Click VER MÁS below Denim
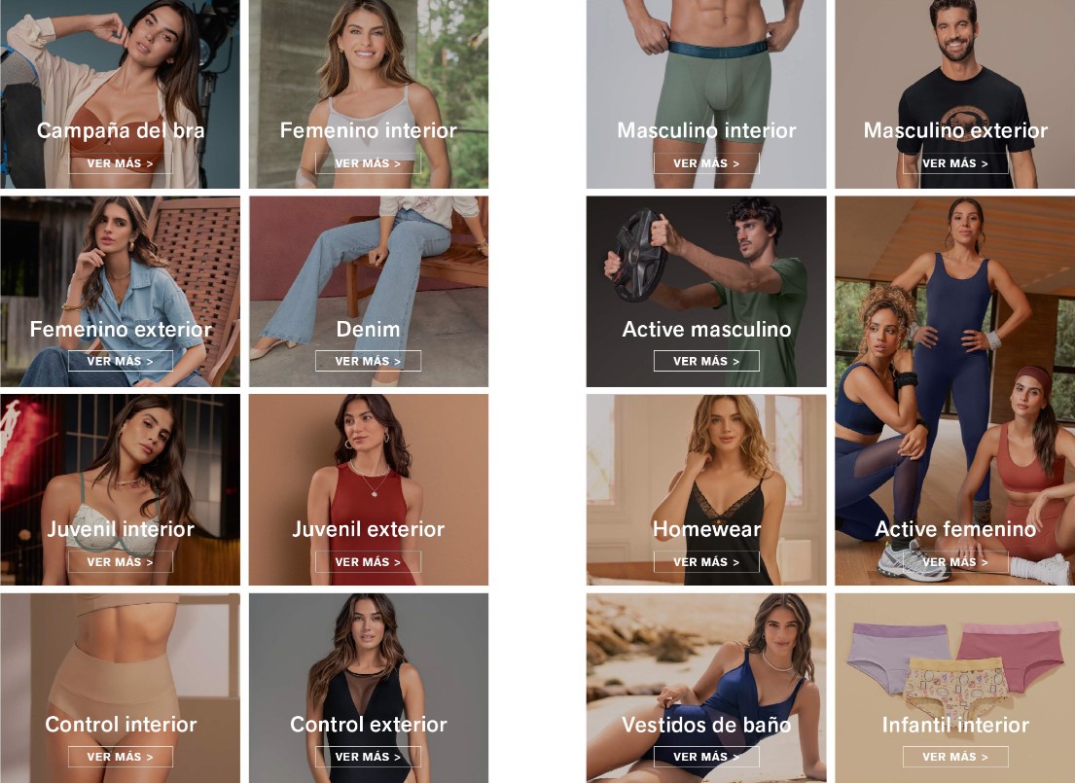Image resolution: width=1075 pixels, height=783 pixels. (x=368, y=361)
